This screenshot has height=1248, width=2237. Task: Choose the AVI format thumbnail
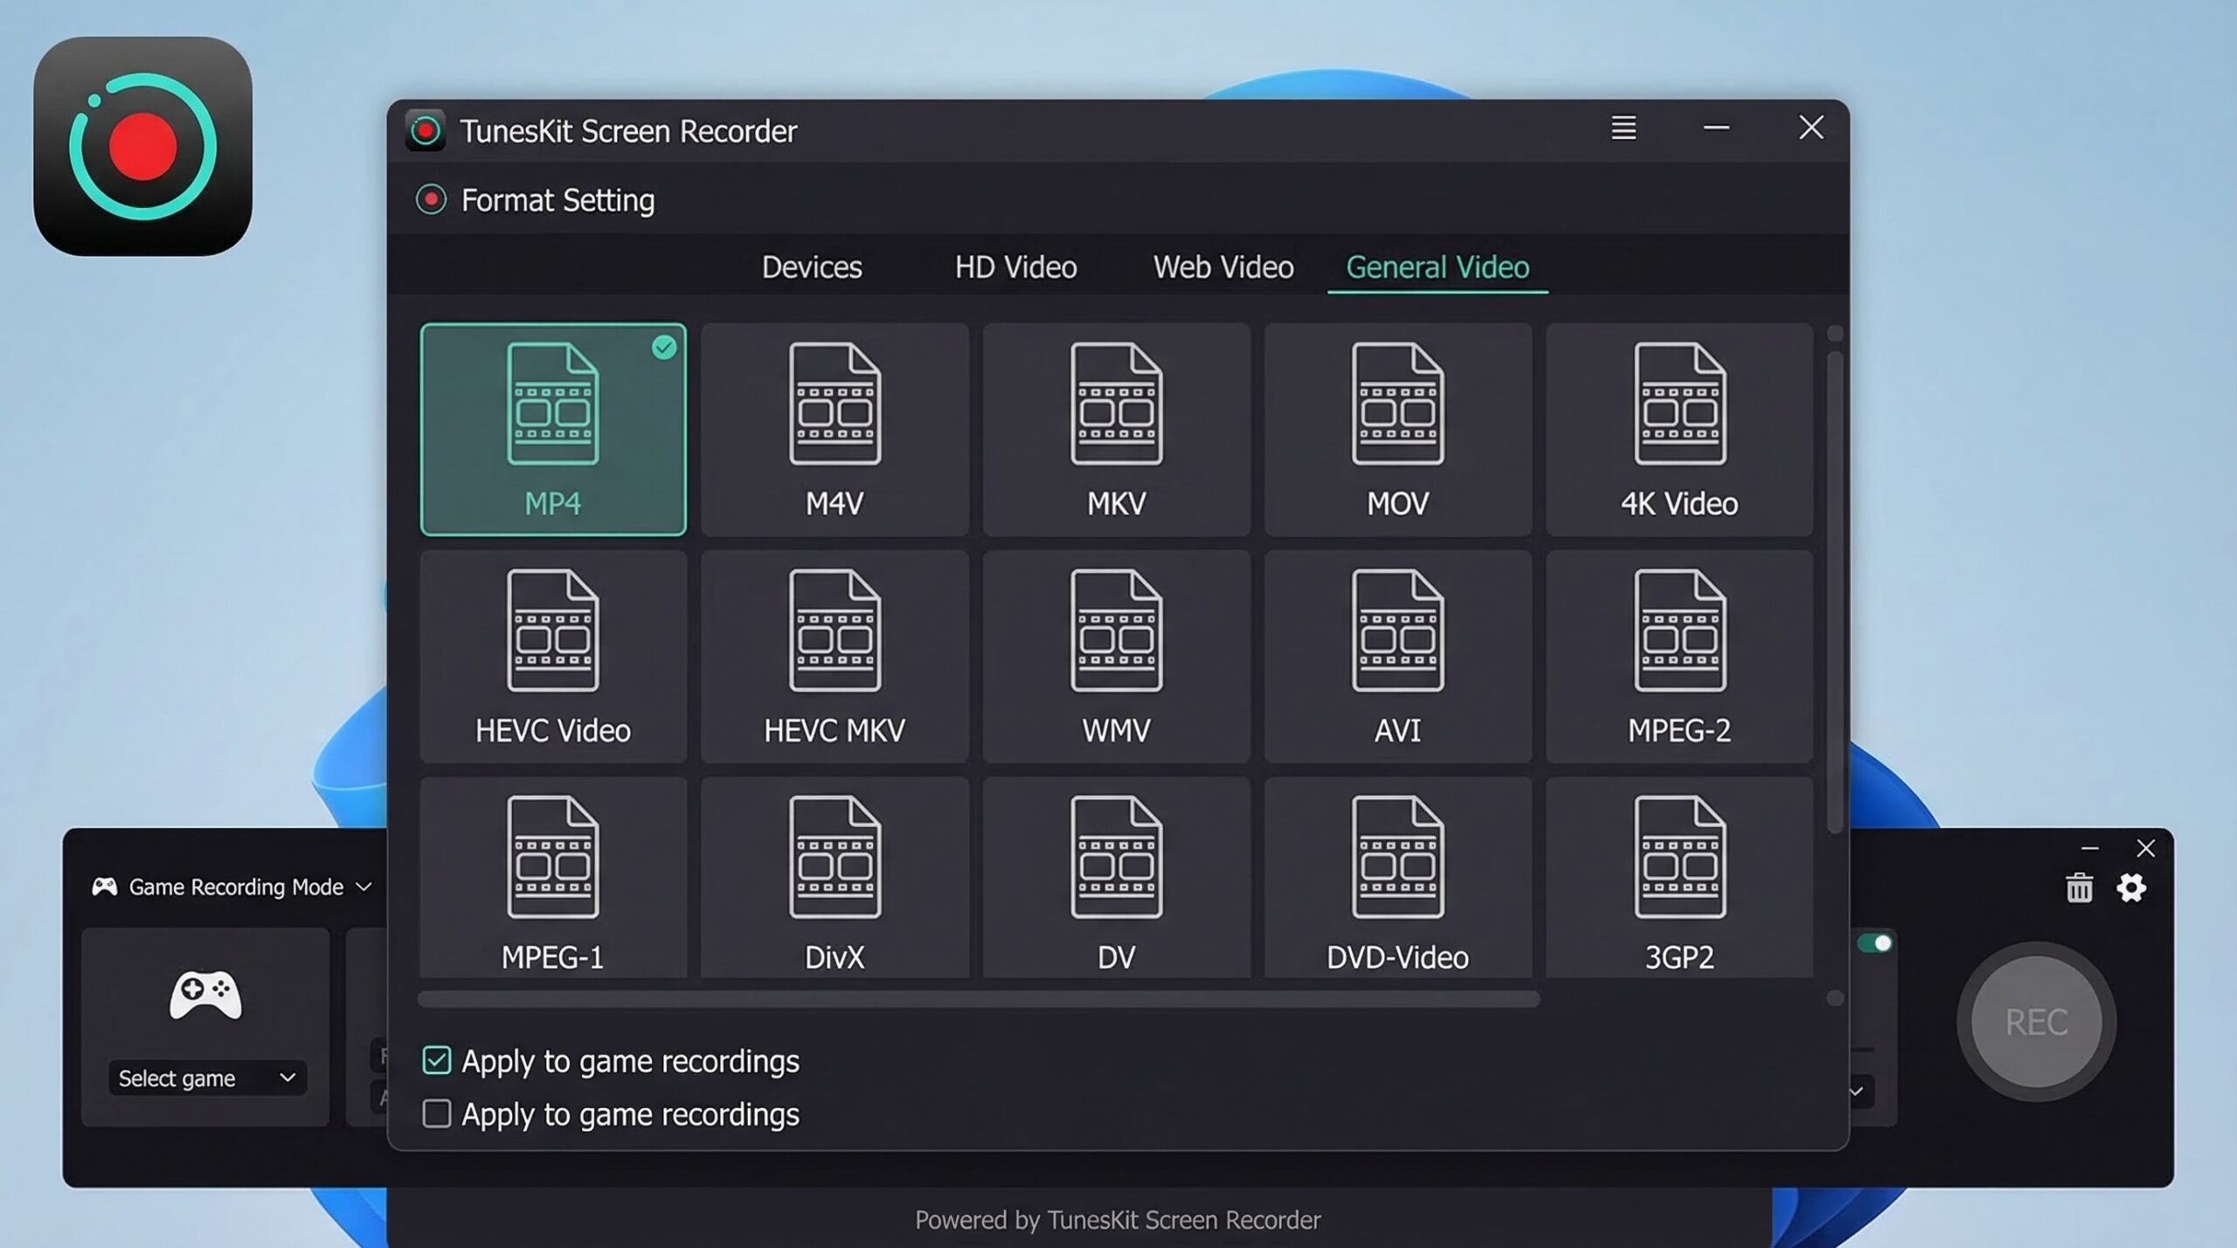coord(1397,655)
